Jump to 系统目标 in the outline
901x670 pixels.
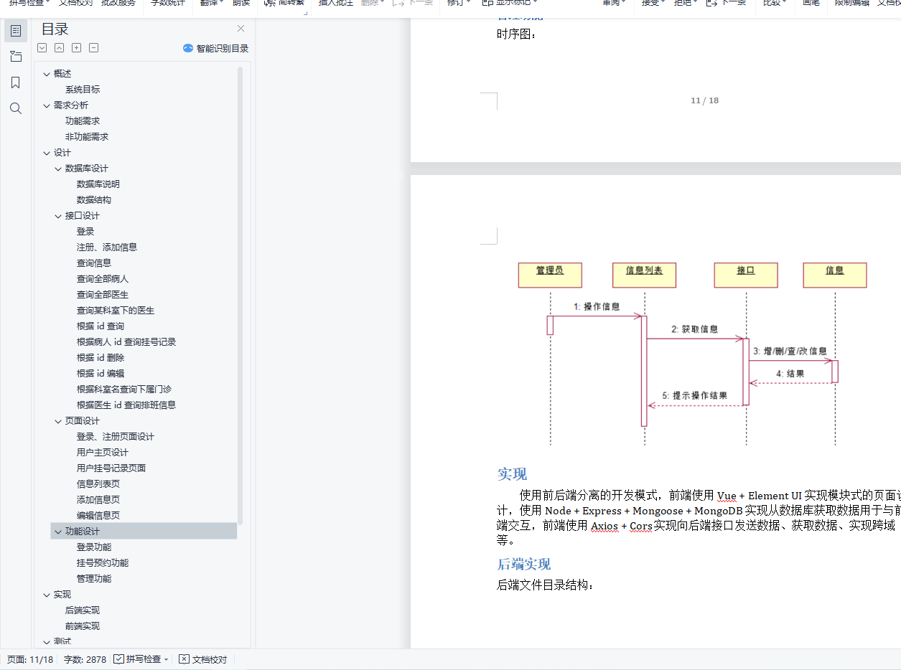(x=83, y=90)
